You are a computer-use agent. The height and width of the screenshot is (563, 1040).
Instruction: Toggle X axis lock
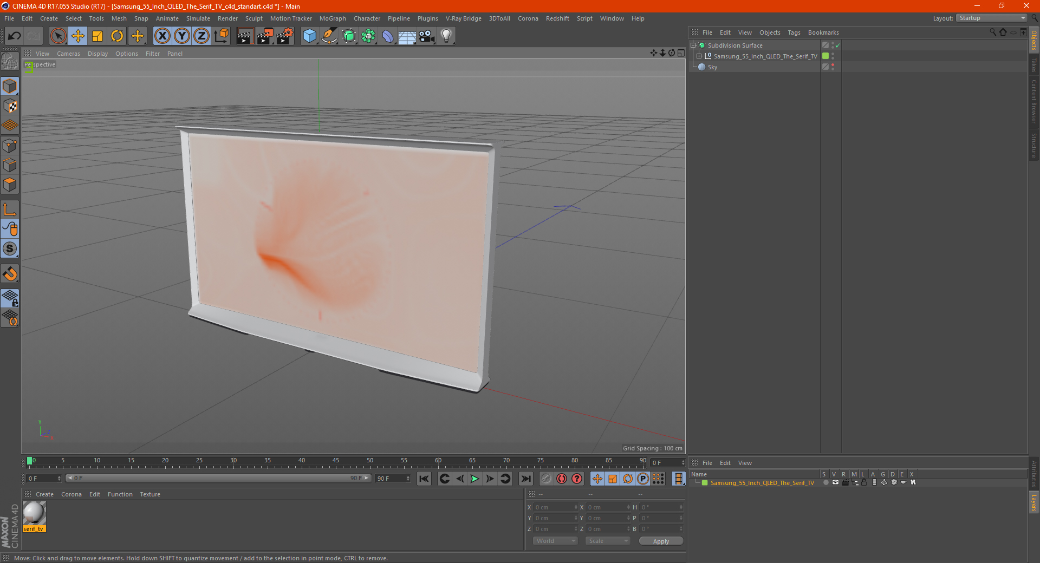(162, 36)
